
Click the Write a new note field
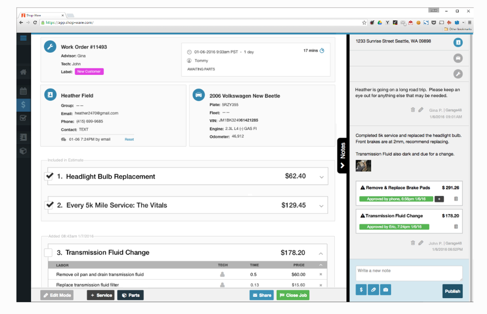coord(409,273)
